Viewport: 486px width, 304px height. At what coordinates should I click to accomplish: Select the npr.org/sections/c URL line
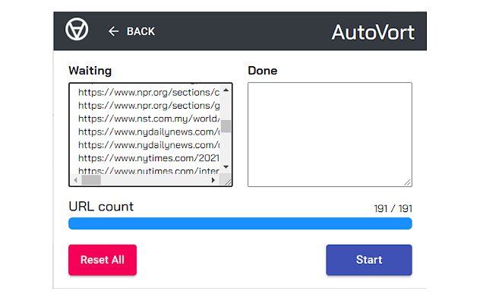(x=149, y=92)
